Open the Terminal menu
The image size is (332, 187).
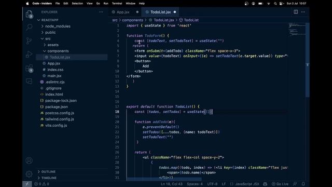coord(117,4)
